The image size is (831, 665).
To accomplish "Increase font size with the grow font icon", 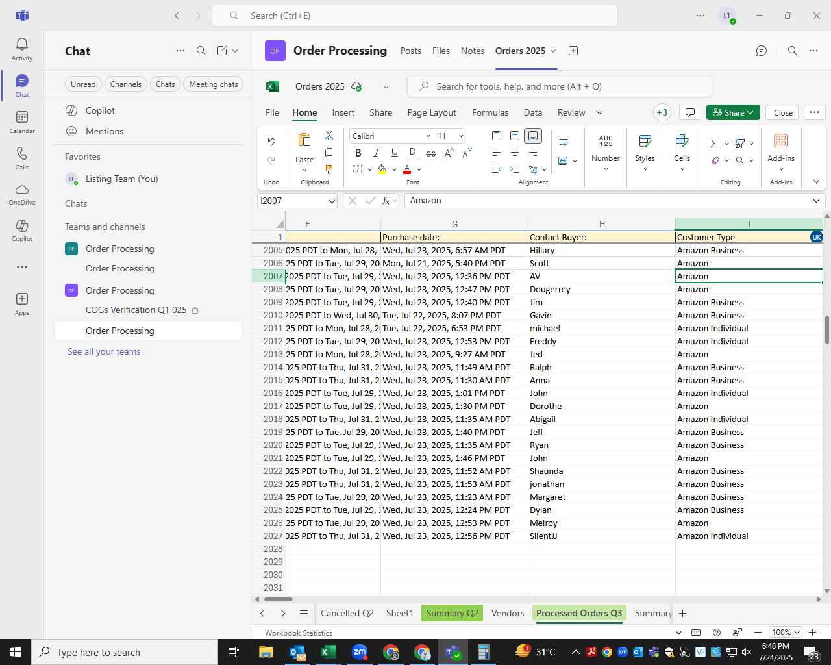I will [449, 153].
